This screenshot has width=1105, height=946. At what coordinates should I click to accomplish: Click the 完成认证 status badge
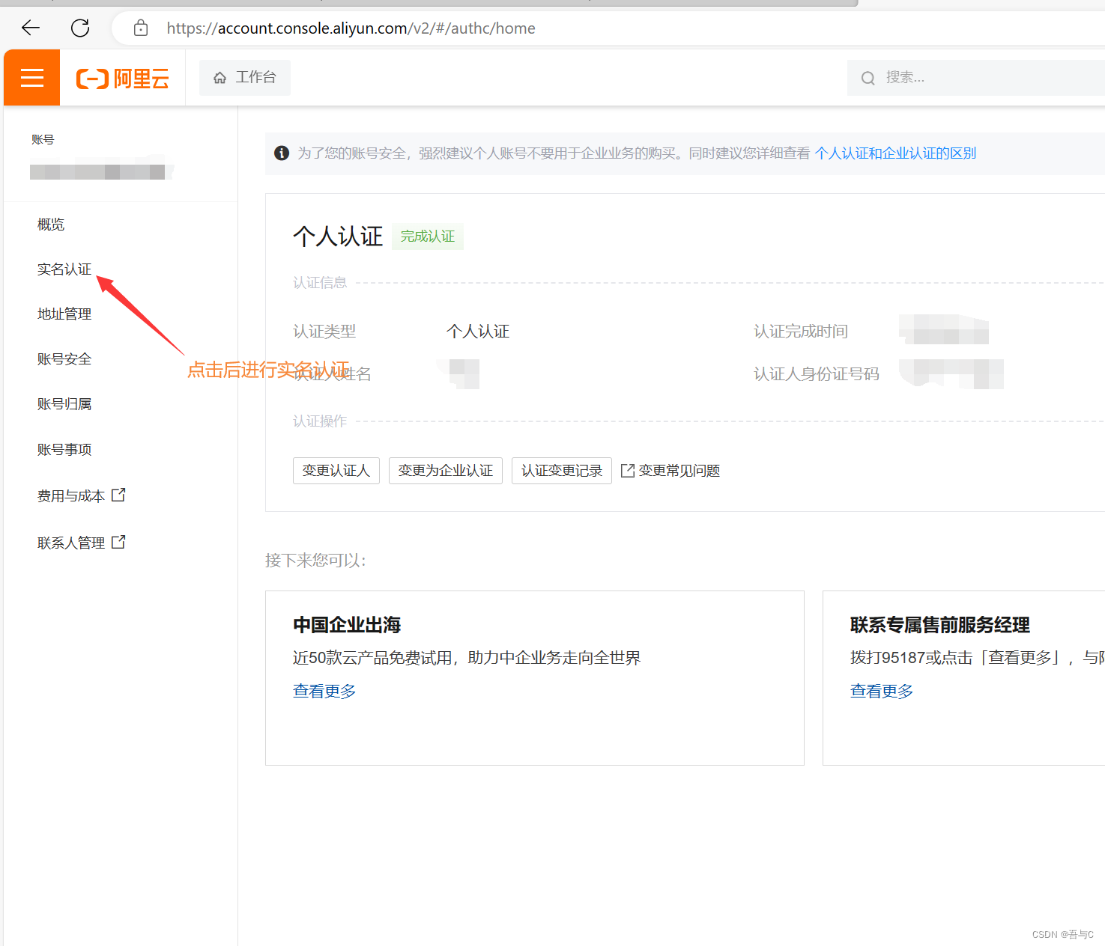pos(428,236)
